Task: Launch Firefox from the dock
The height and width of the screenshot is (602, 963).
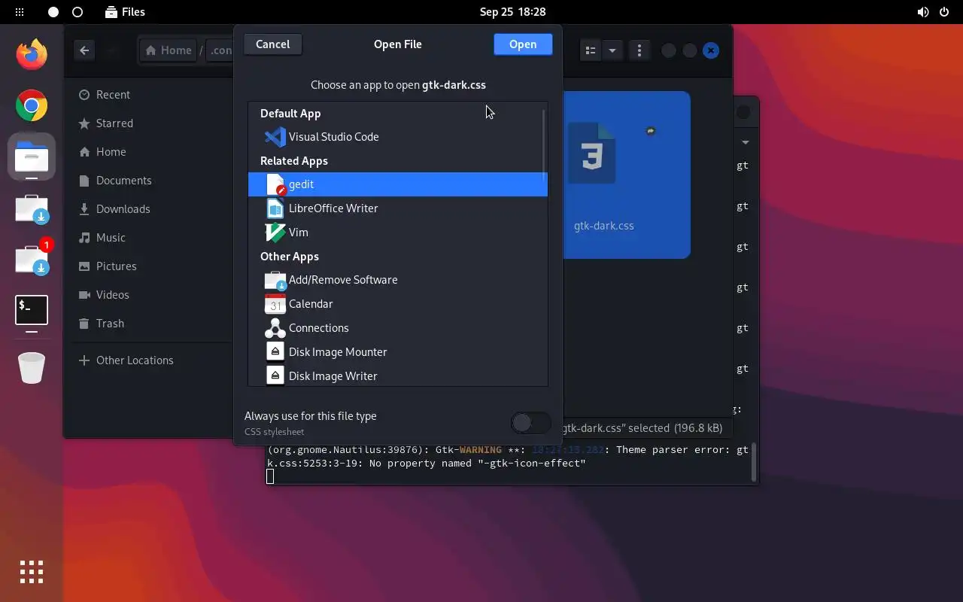Action: [32, 54]
